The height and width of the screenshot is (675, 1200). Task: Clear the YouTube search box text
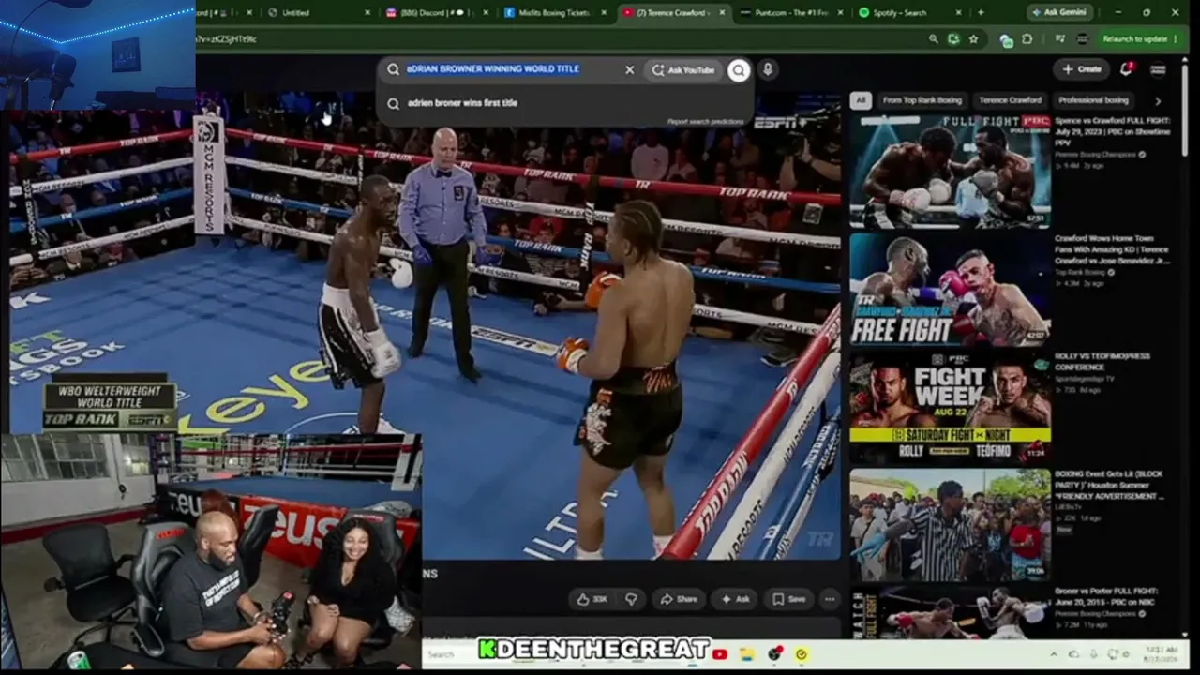pyautogui.click(x=629, y=69)
